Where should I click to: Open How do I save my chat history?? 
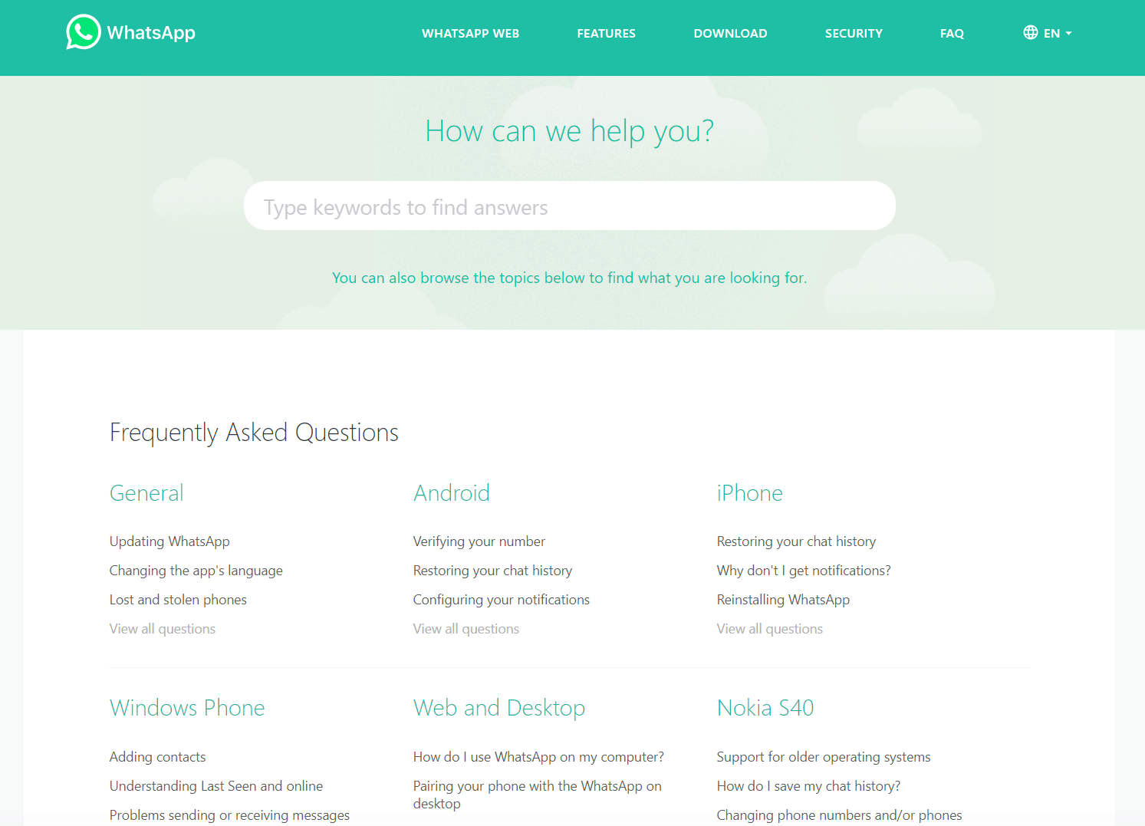pos(808,786)
